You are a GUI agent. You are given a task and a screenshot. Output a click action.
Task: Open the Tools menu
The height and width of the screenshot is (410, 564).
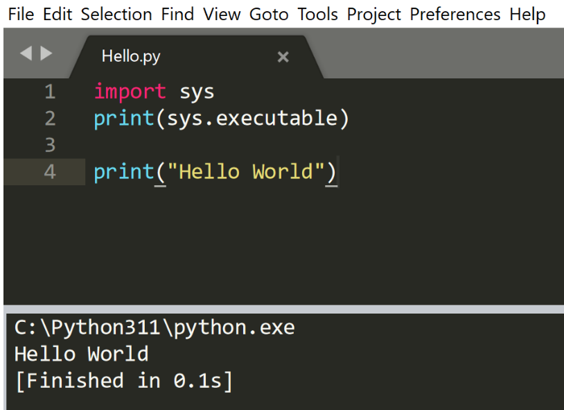[x=317, y=14]
